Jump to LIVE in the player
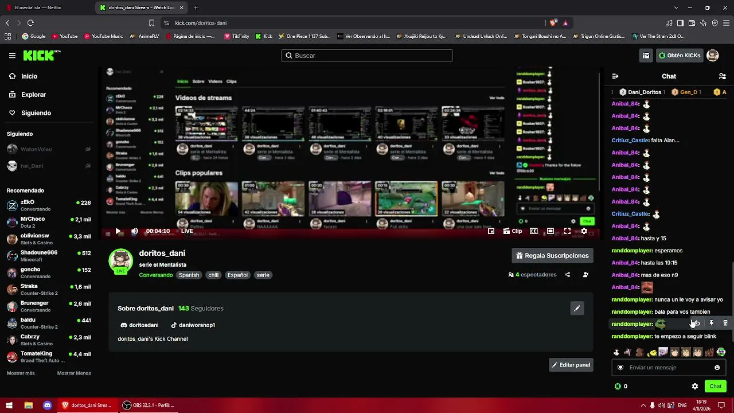Screen dimensions: 734x413 [187, 231]
